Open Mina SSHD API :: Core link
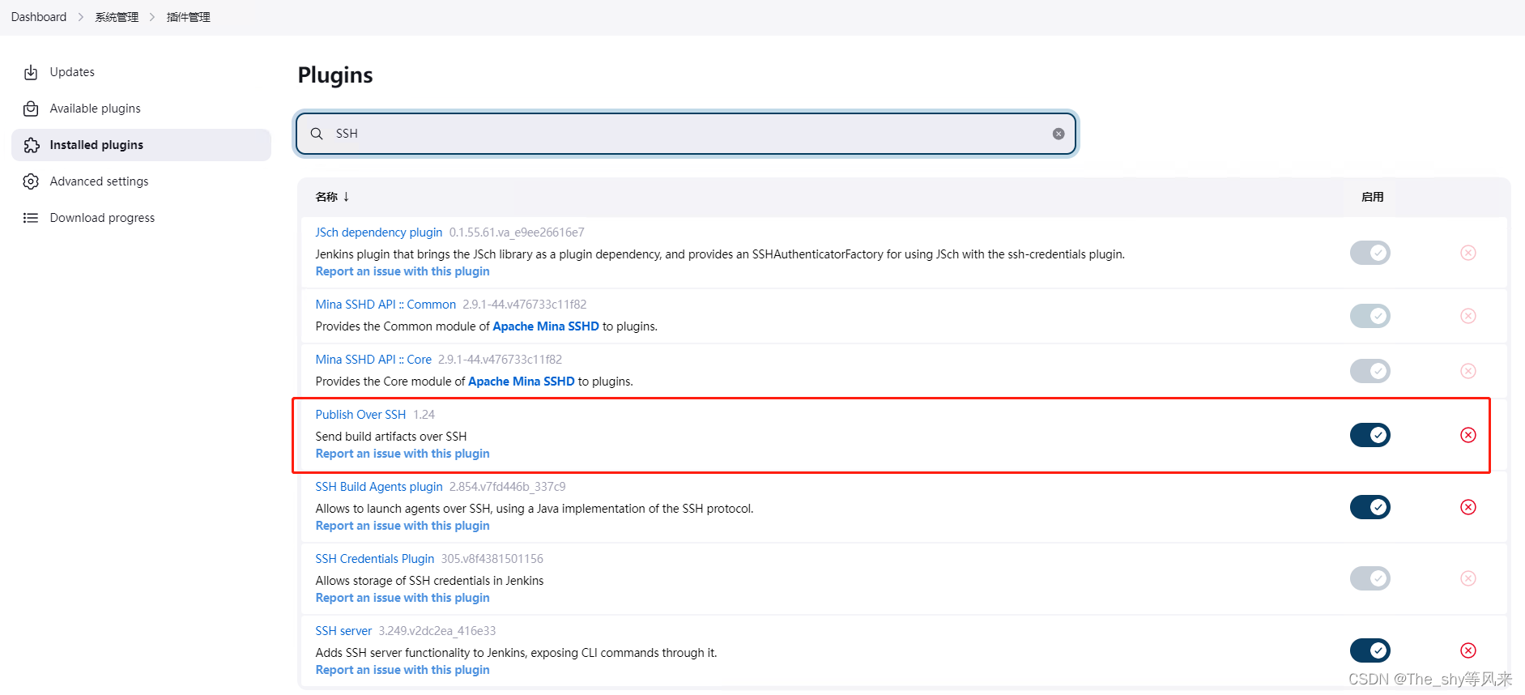Viewport: 1525px width, 695px height. (373, 360)
